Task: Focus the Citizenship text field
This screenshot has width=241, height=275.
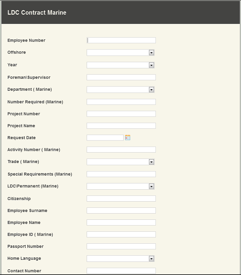Action: (x=121, y=199)
